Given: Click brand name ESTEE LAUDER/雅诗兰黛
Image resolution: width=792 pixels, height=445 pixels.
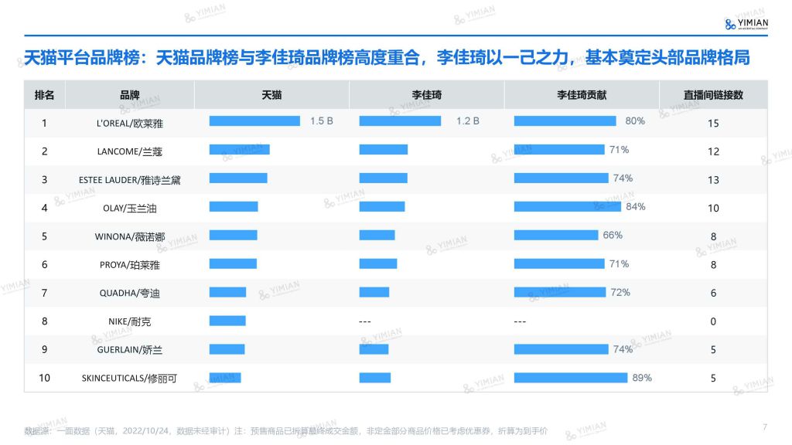Looking at the screenshot, I should point(130,180).
